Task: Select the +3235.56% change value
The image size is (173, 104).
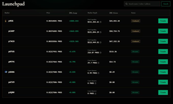Action: pyautogui.click(x=74, y=41)
